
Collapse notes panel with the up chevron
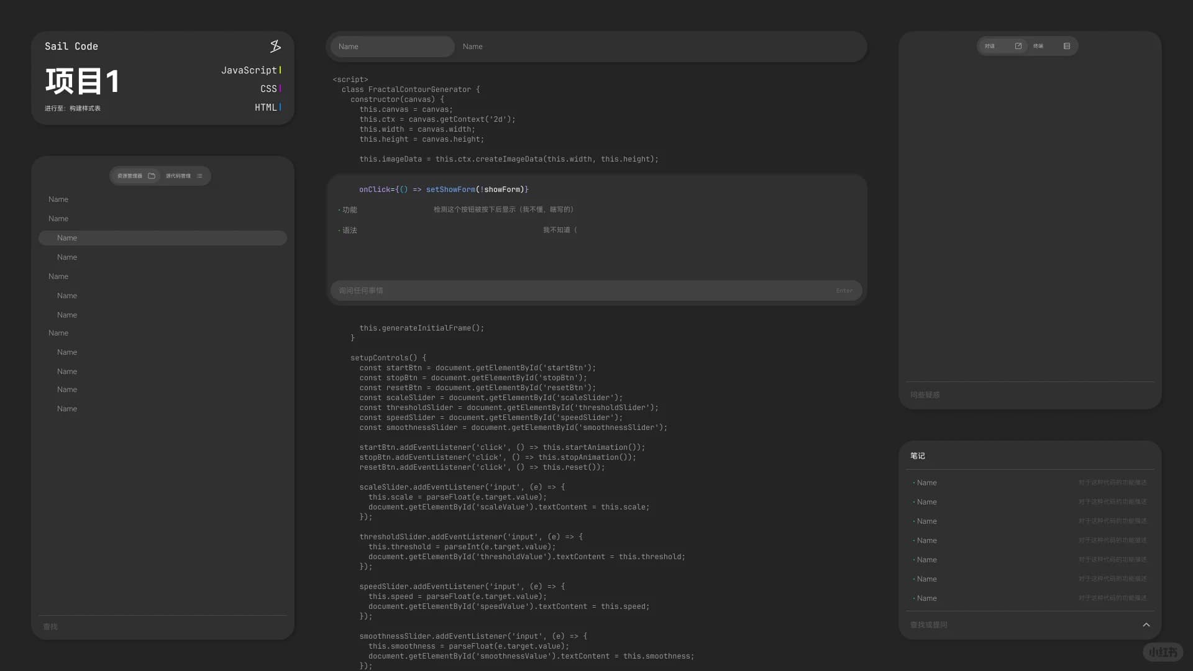click(1146, 625)
